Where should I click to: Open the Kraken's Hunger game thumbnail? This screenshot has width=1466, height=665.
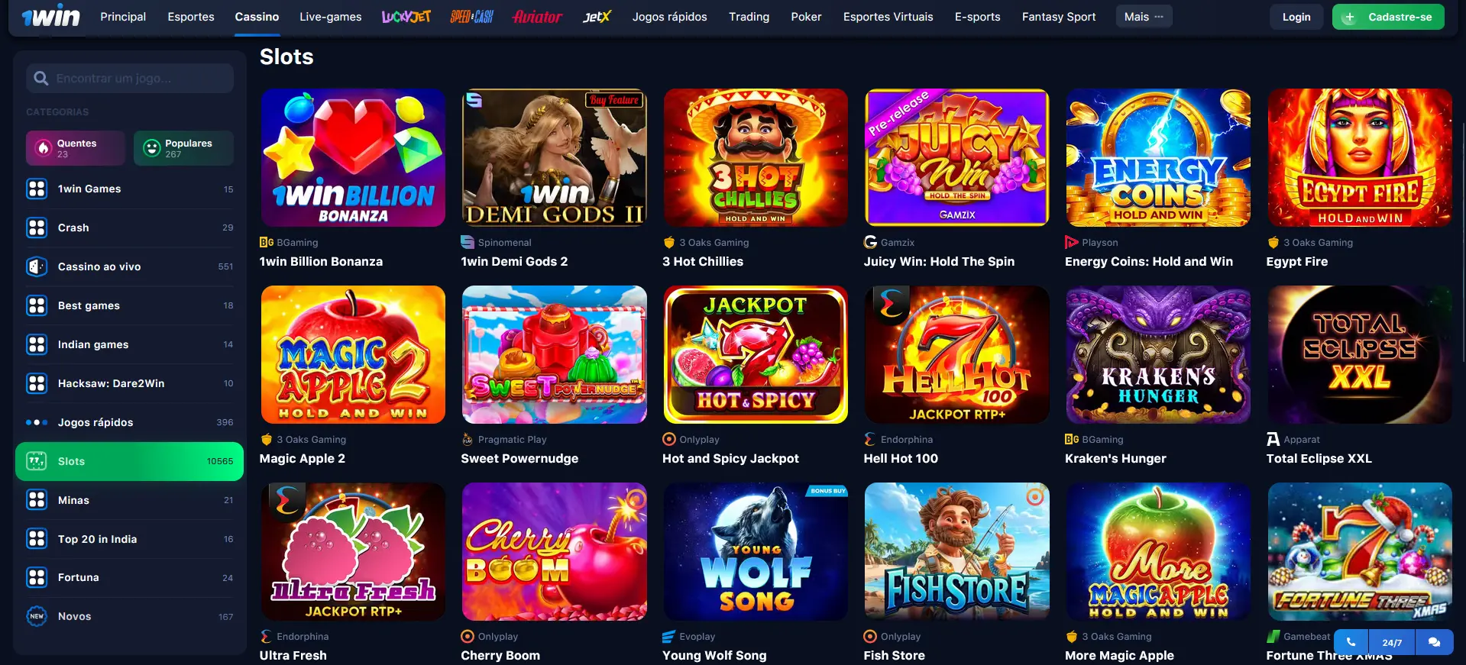(x=1158, y=354)
